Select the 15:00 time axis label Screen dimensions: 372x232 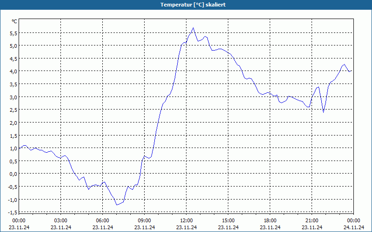click(x=228, y=221)
